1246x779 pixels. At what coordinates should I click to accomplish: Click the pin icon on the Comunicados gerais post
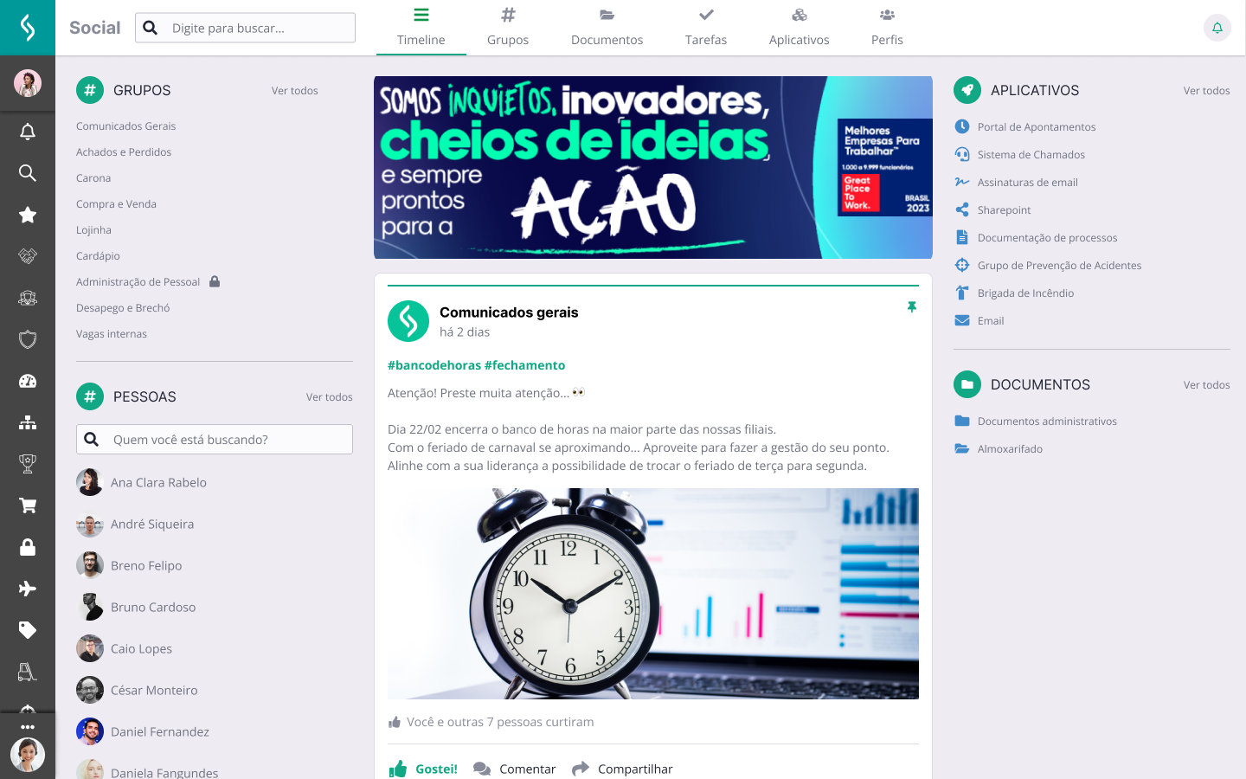point(911,307)
